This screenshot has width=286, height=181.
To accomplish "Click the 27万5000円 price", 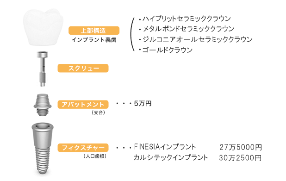I will point(241,147).
